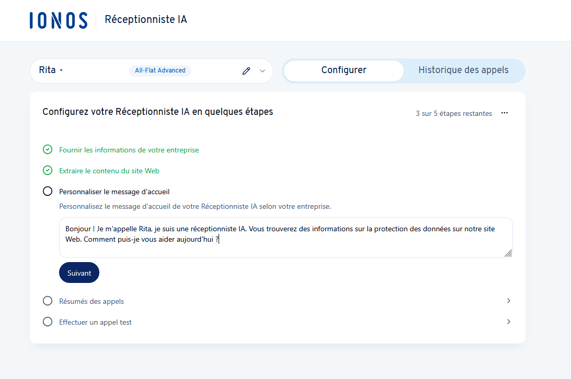Expand the Effectuer un appel test chevron
This screenshot has width=571, height=379.
point(508,322)
